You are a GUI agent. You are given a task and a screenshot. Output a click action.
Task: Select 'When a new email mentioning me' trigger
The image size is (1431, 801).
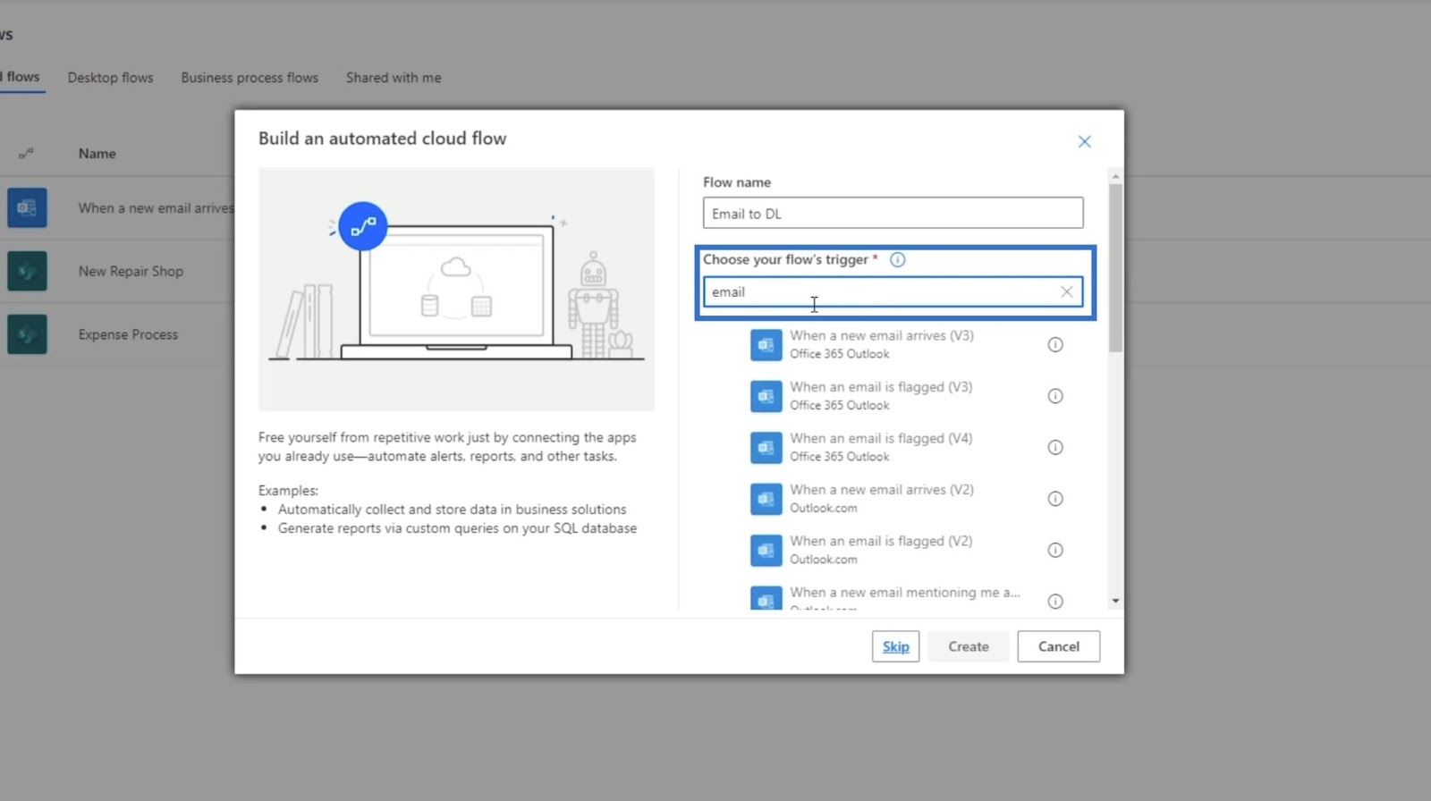tap(906, 598)
